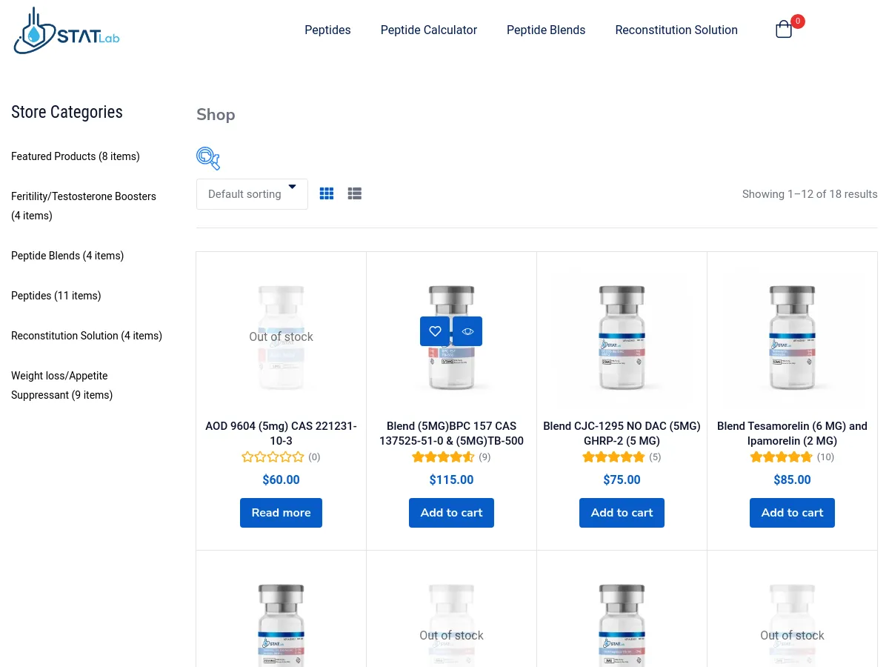Navigate to Reconstitution Solution menu
This screenshot has width=889, height=667.
pyautogui.click(x=676, y=30)
